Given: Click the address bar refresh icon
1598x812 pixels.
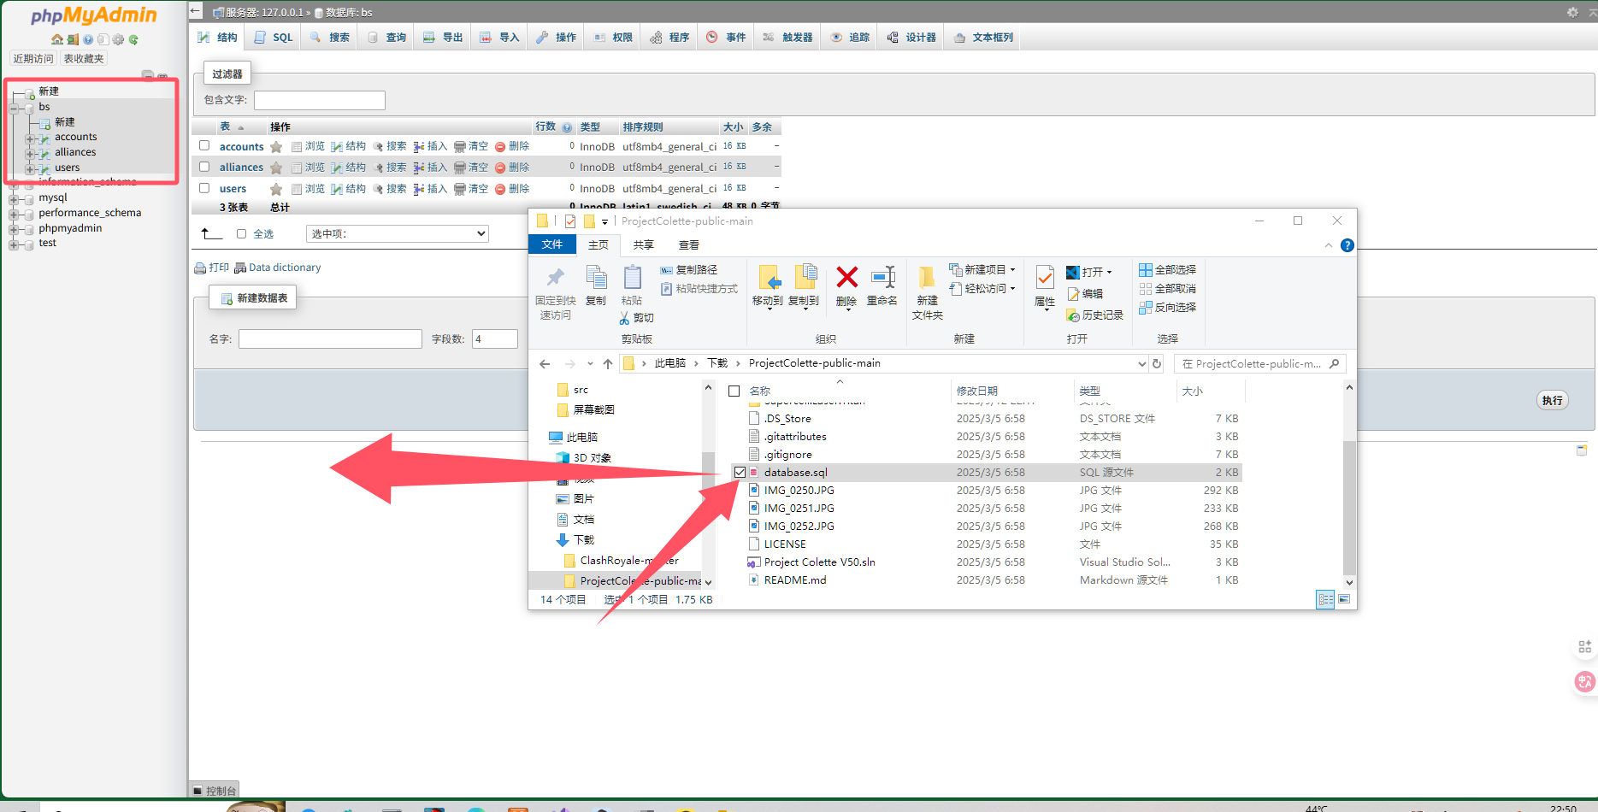Looking at the screenshot, I should pyautogui.click(x=1157, y=363).
